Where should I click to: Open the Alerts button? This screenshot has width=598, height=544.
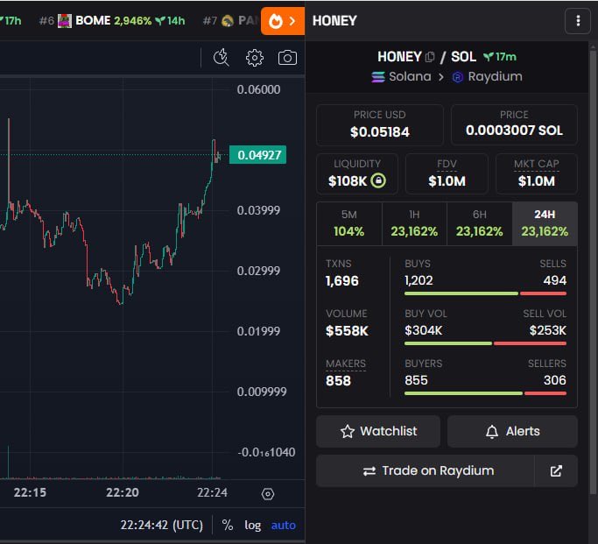click(512, 432)
